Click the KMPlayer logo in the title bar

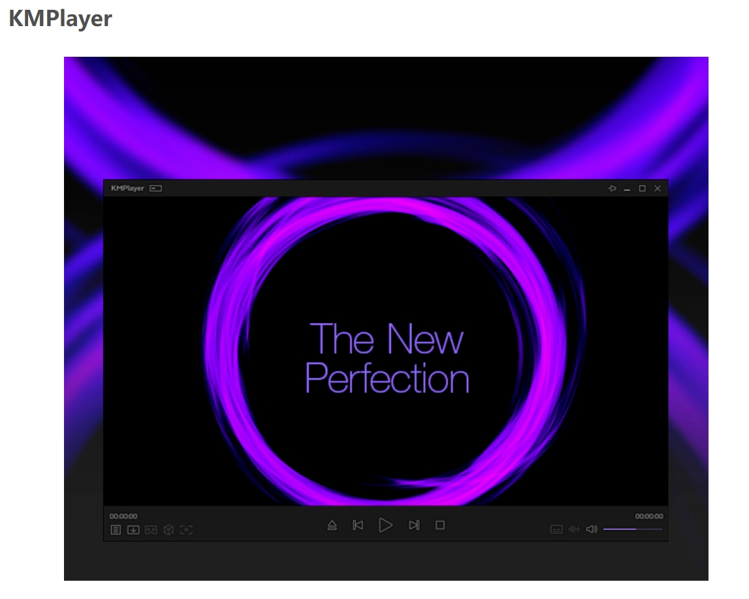[x=127, y=189]
